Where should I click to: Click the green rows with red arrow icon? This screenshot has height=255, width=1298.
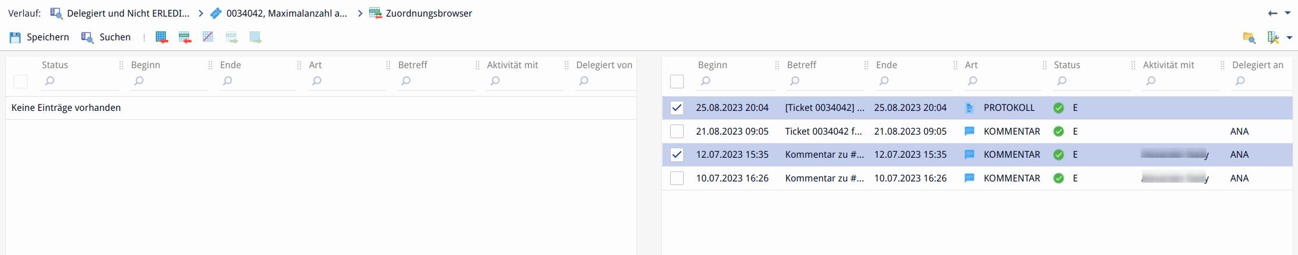185,37
